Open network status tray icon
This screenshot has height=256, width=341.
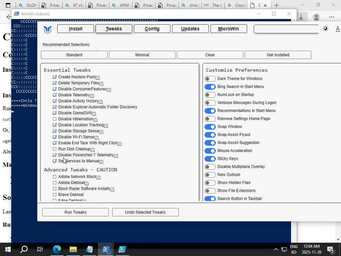click(x=284, y=249)
